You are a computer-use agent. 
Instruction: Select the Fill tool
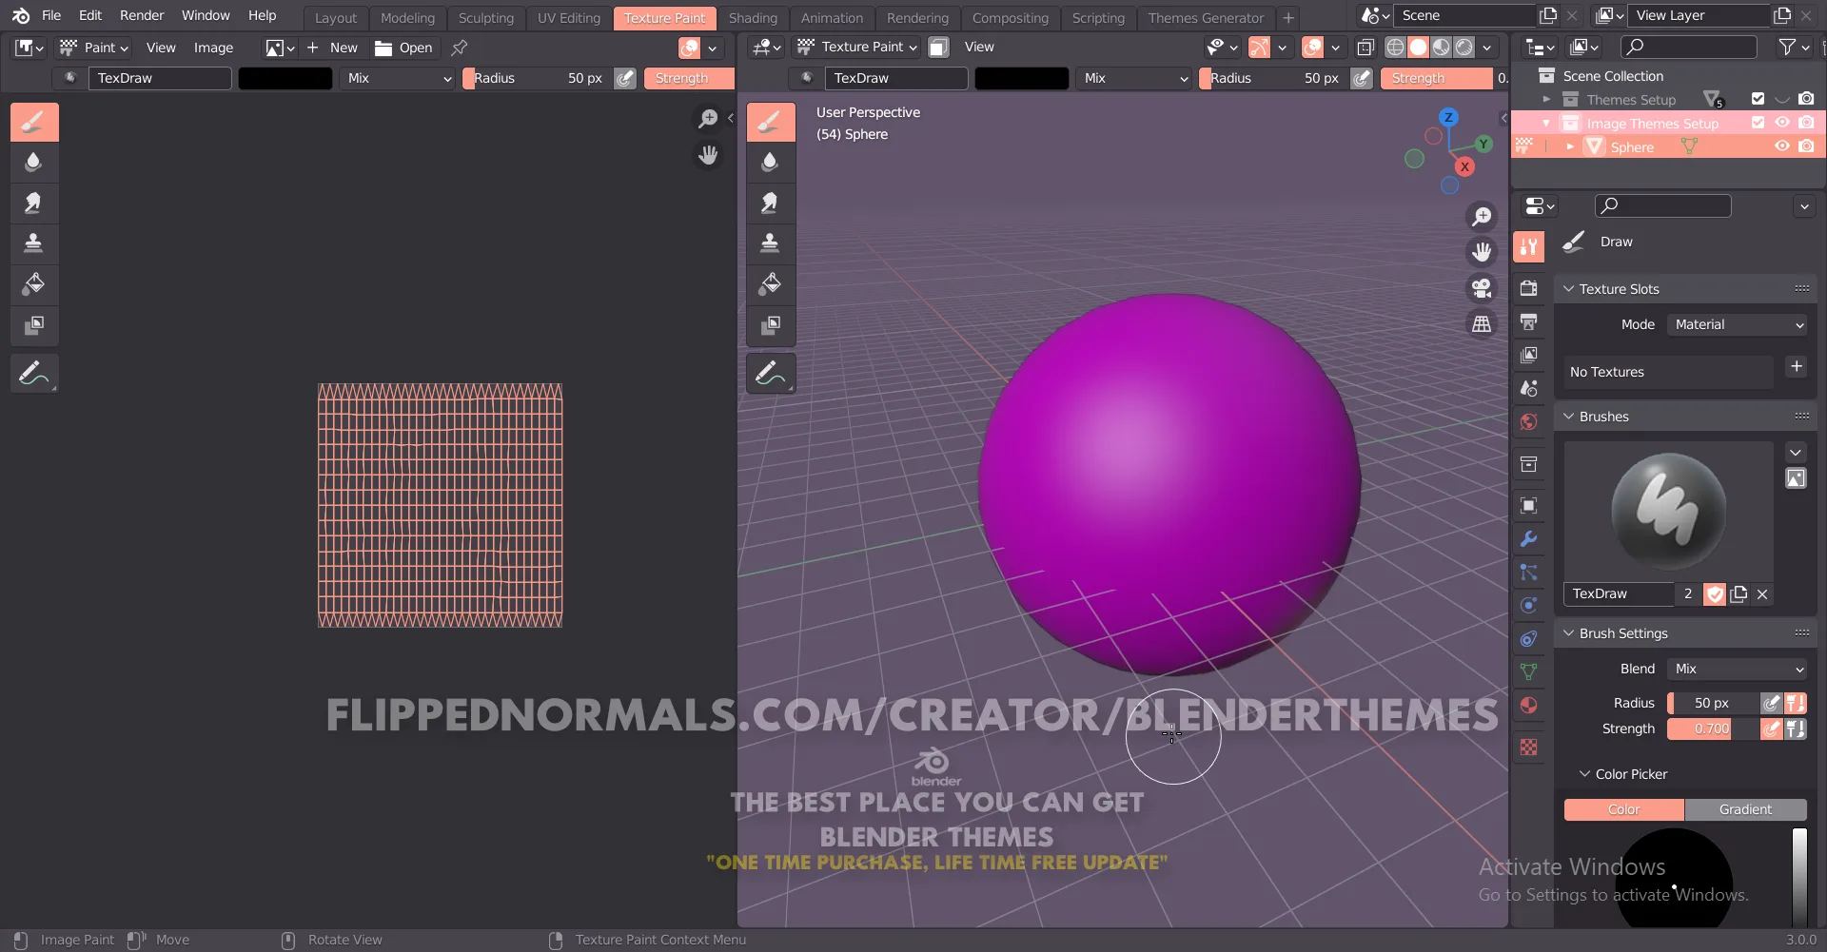[x=34, y=283]
